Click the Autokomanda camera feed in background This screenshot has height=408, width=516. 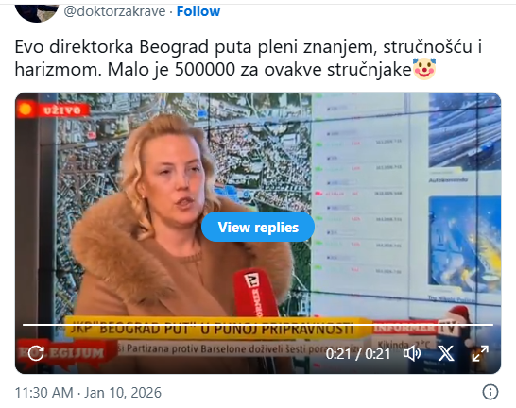pyautogui.click(x=464, y=138)
